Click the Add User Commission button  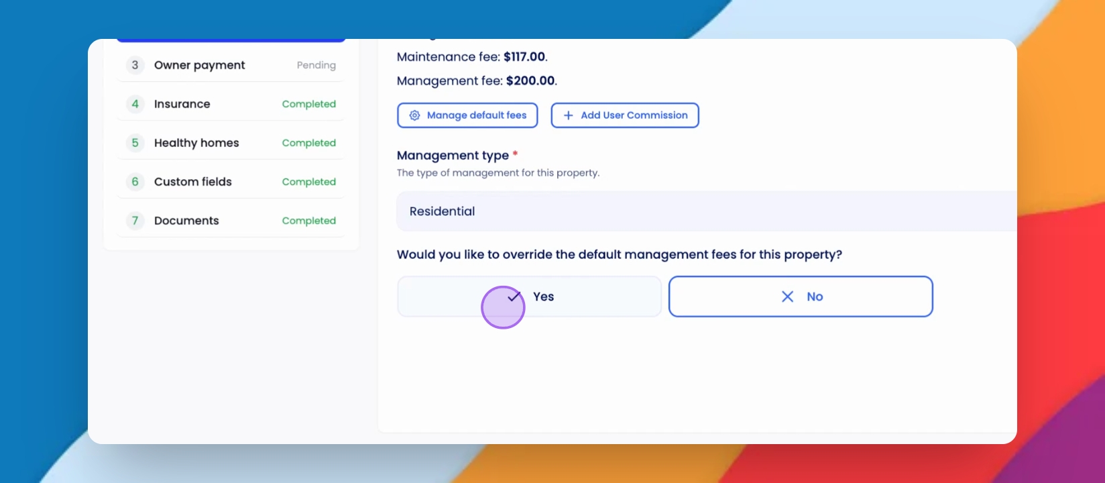click(x=625, y=115)
